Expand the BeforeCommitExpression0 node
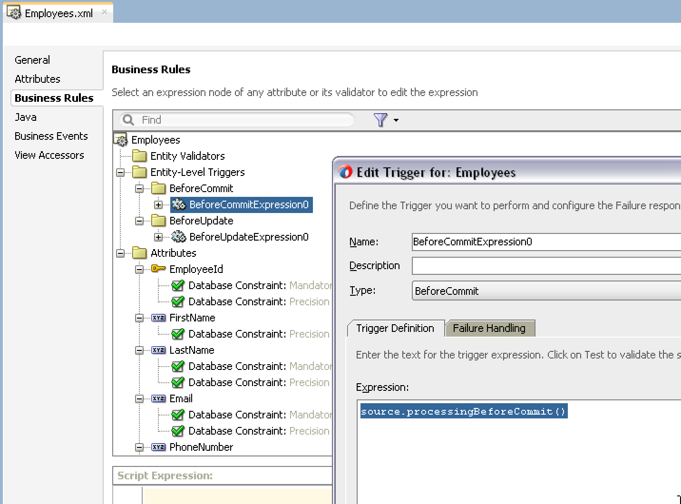This screenshot has width=681, height=504. tap(158, 204)
